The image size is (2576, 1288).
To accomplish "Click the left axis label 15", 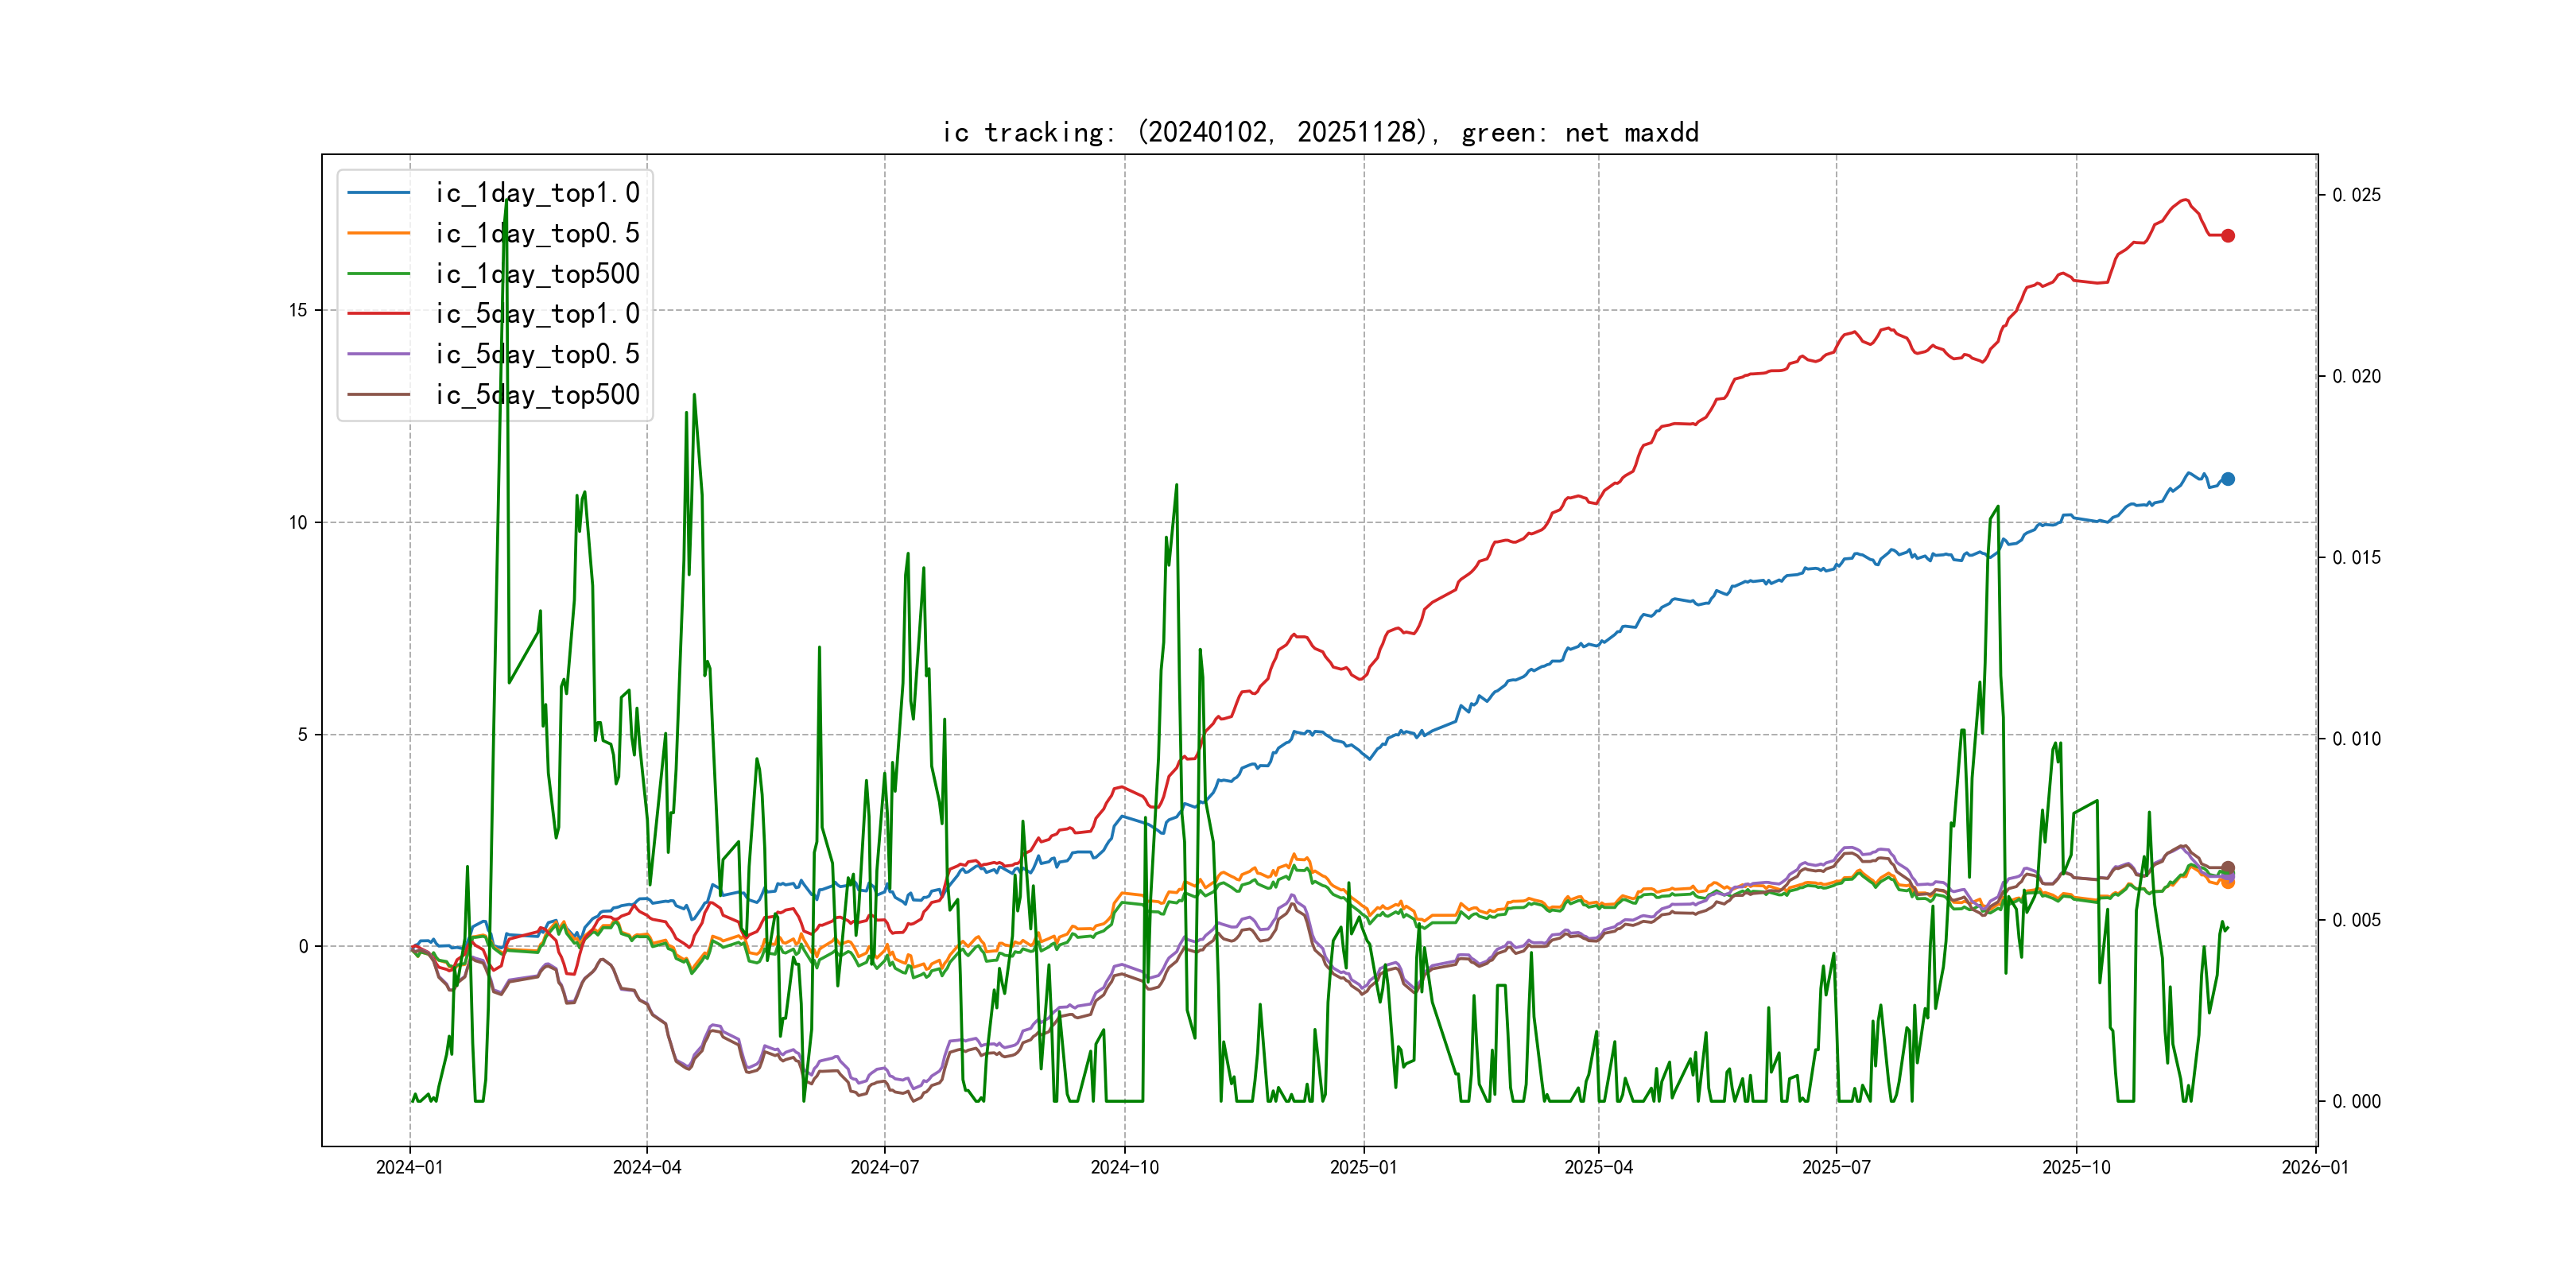I will (x=298, y=310).
